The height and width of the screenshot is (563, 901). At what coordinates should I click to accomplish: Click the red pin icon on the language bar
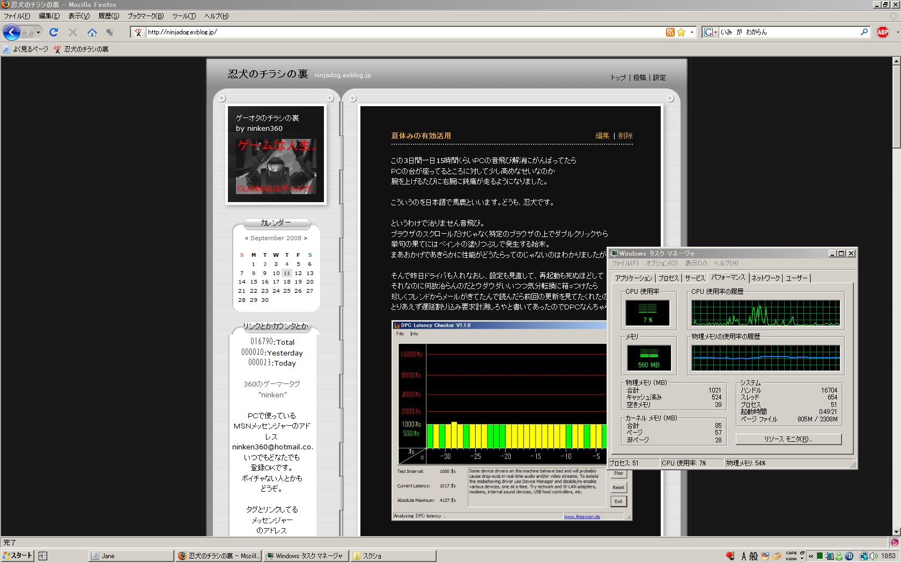click(x=730, y=556)
